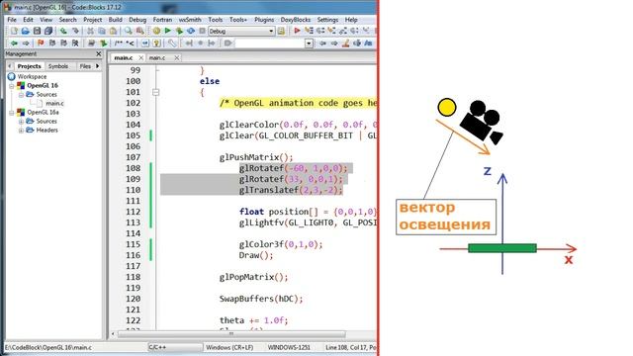This screenshot has height=356, width=633.
Task: Expand Sources folder under OpenGL 16a
Action: click(21, 121)
